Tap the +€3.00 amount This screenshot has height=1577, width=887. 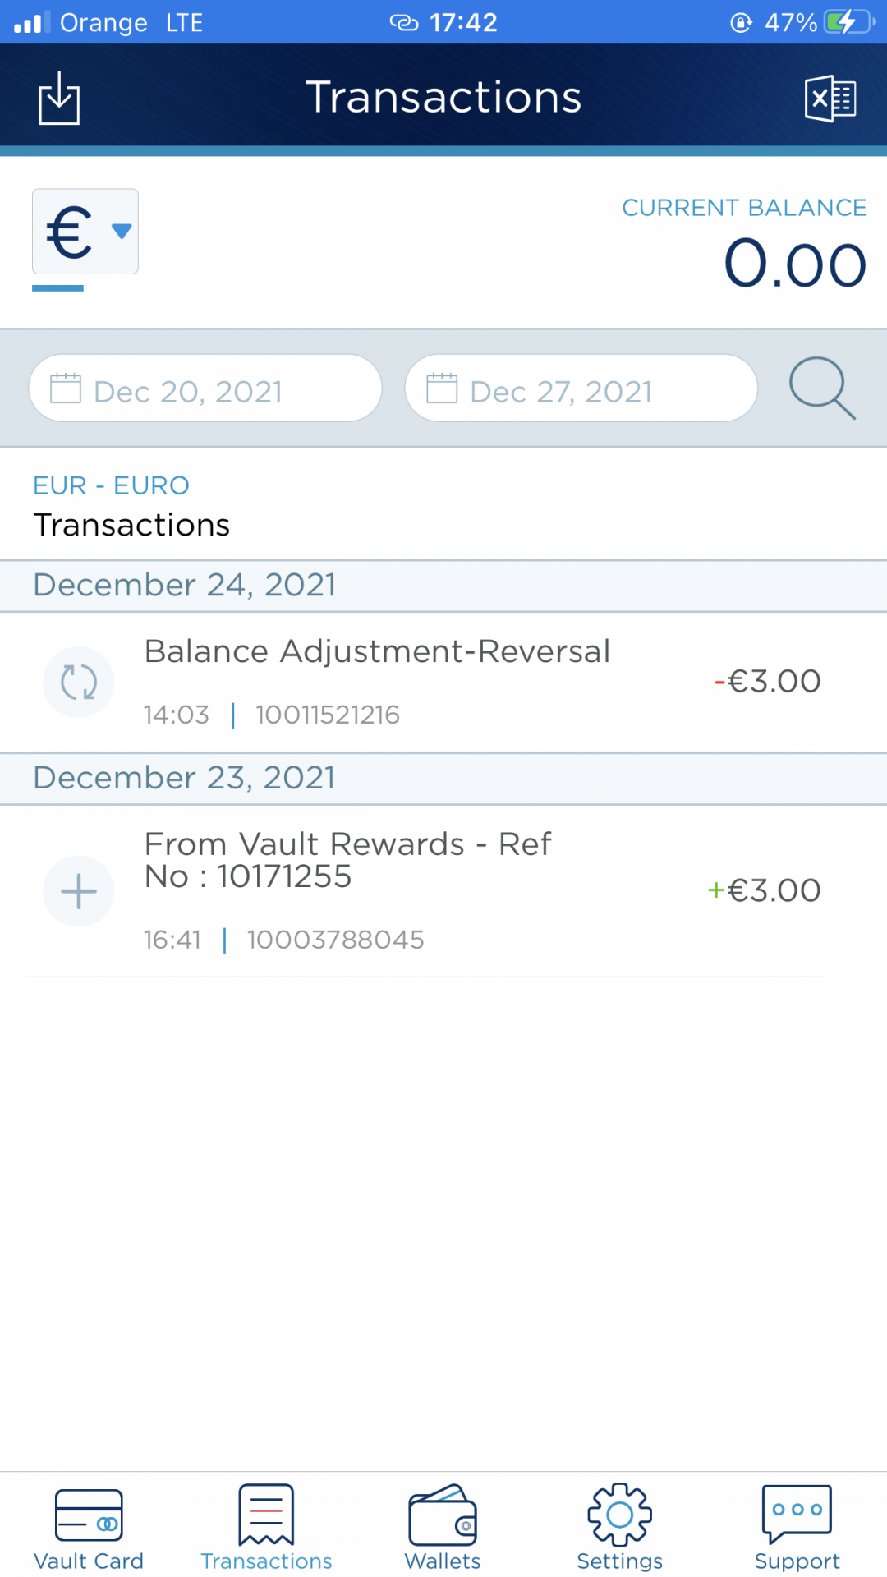point(765,891)
